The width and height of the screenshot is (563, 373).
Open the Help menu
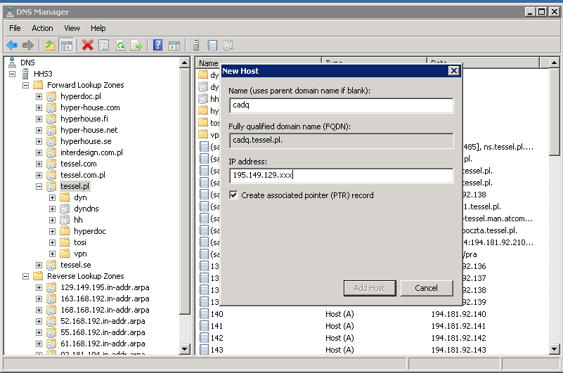(x=98, y=28)
